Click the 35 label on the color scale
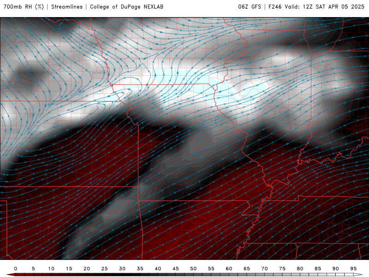 pos(140,269)
